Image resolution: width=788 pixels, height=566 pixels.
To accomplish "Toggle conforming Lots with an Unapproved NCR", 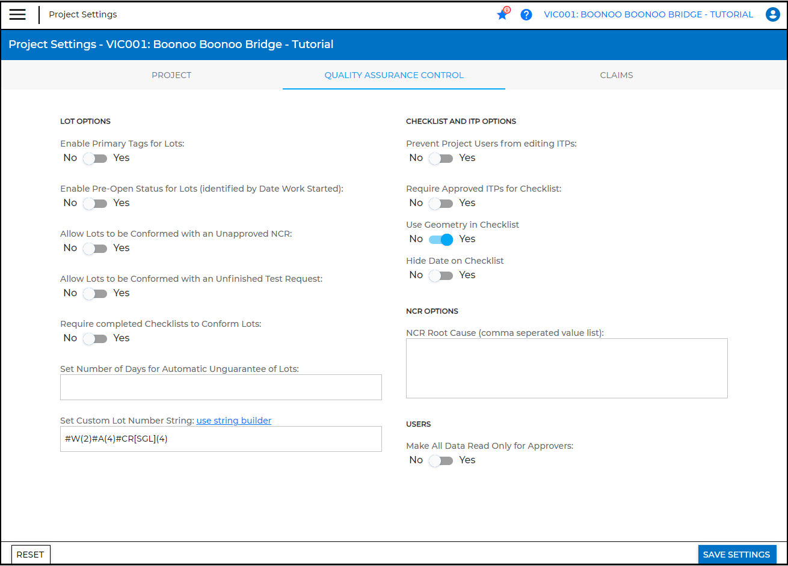I will [95, 249].
